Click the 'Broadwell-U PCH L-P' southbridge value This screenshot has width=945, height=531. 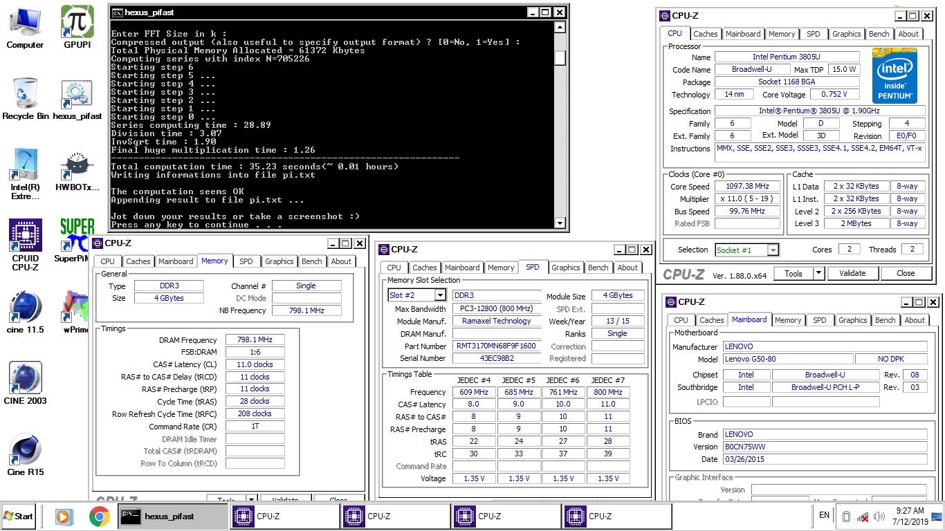pyautogui.click(x=825, y=387)
